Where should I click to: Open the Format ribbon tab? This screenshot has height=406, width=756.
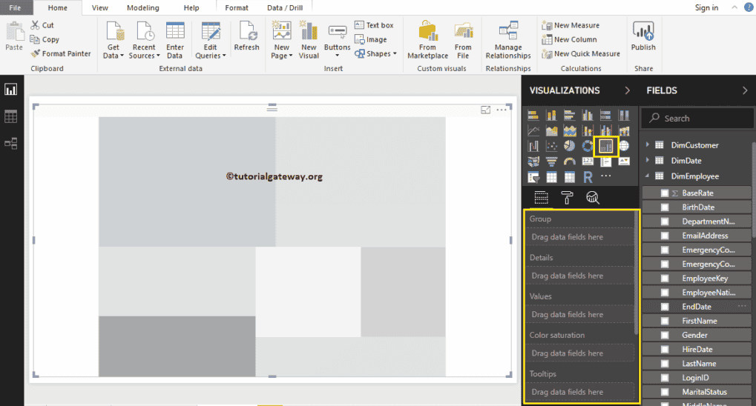coord(236,7)
